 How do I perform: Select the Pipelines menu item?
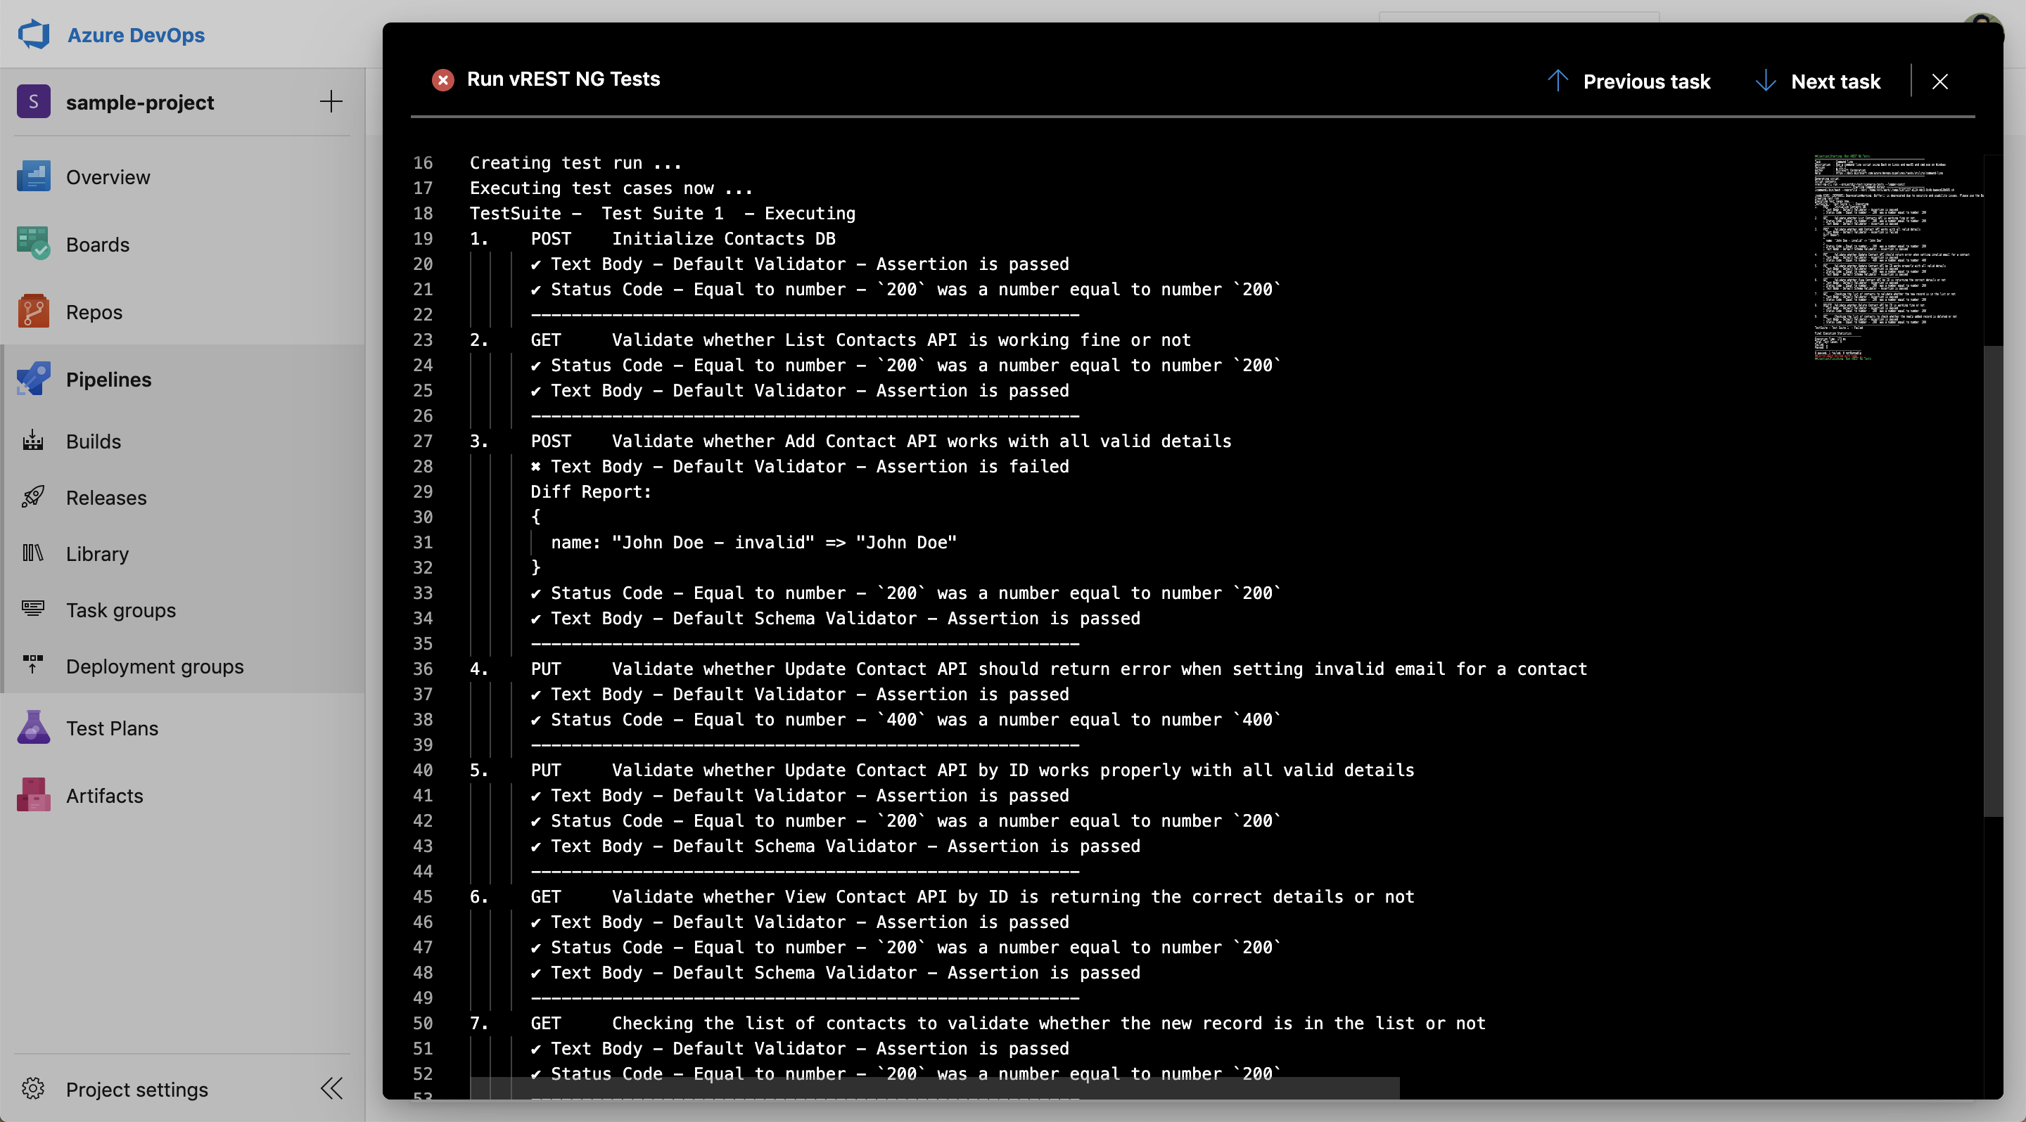tap(108, 380)
